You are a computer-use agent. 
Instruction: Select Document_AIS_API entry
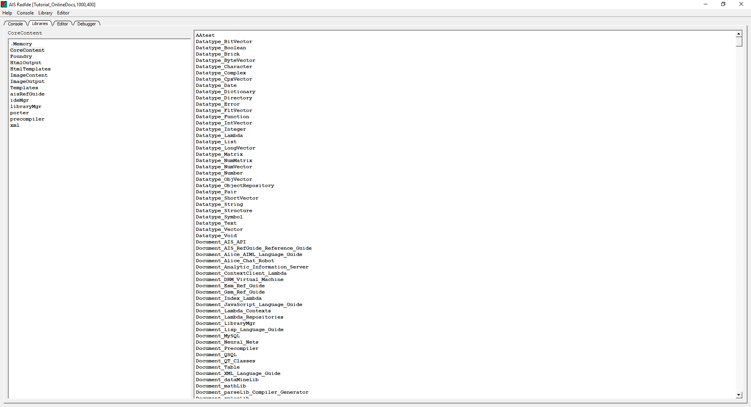(221, 242)
